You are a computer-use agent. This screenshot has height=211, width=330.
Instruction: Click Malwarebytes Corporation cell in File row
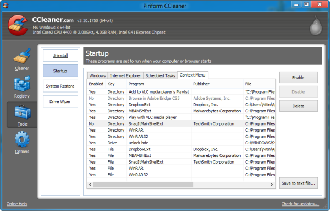click(x=217, y=155)
